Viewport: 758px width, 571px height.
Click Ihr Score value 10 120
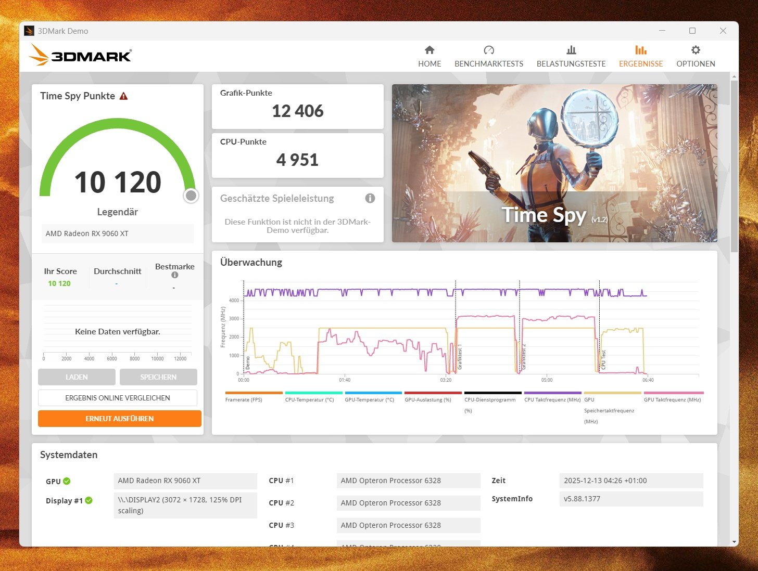(x=59, y=283)
